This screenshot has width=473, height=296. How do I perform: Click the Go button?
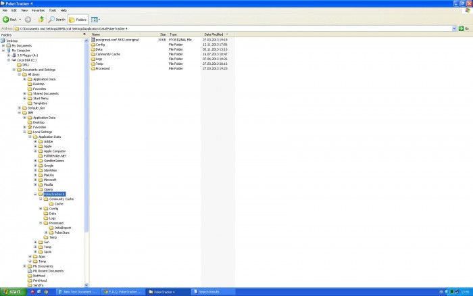point(464,28)
